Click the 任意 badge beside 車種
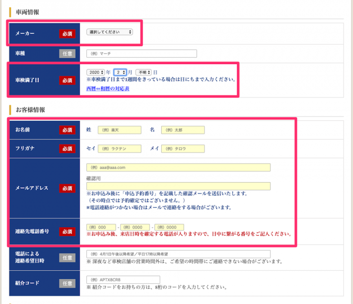This screenshot has width=353, height=304. tap(67, 53)
